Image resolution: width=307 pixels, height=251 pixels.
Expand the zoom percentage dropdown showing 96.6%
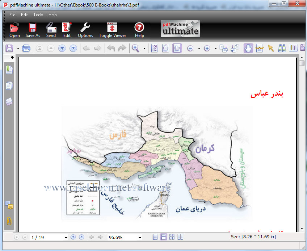click(x=140, y=238)
